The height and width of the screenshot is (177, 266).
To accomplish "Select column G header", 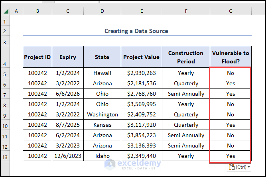I will coord(231,11).
